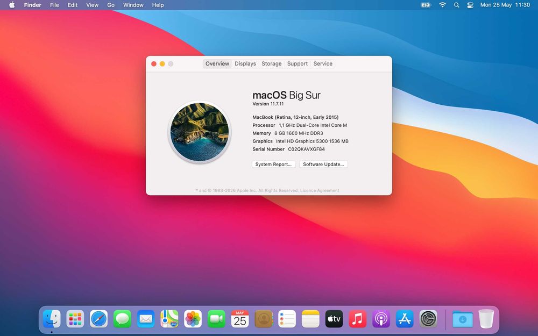The width and height of the screenshot is (538, 336).
Task: Click the System Report button
Action: tap(273, 164)
